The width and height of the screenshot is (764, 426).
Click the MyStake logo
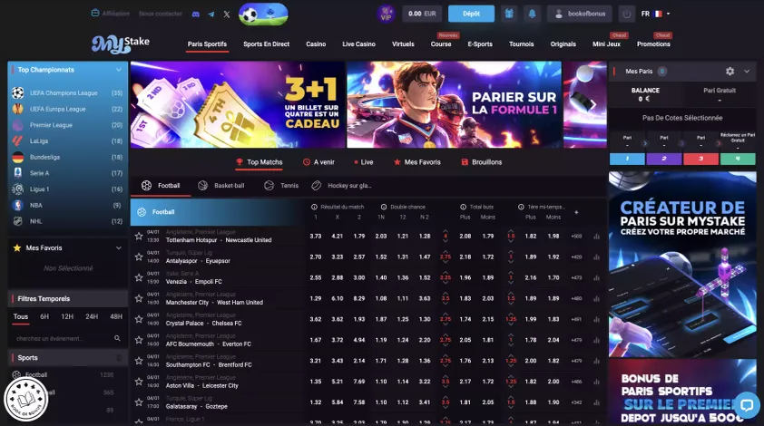121,44
